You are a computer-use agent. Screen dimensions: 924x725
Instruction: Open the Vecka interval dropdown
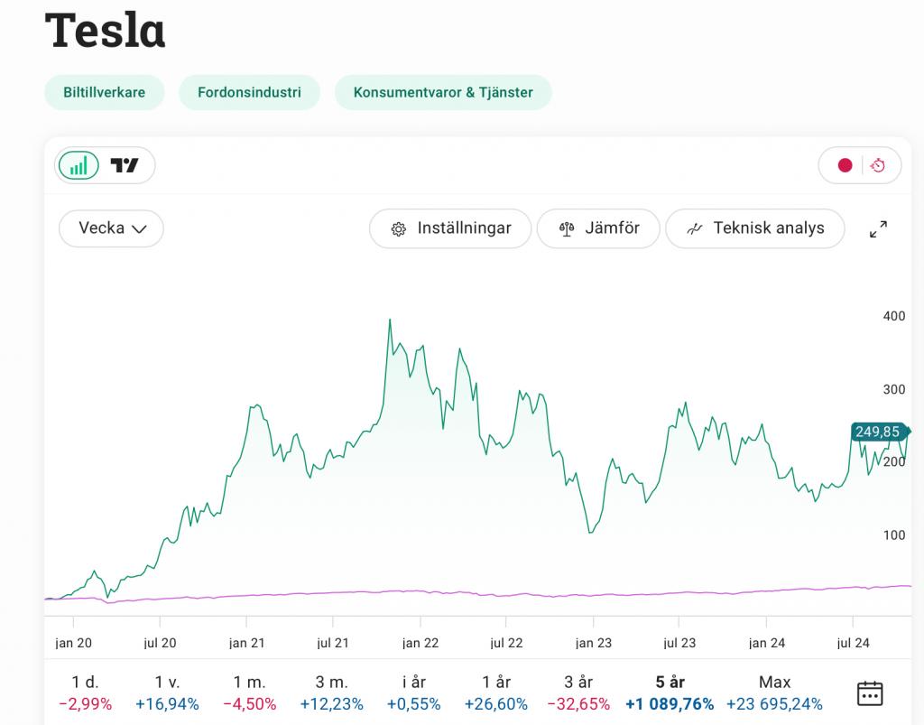coord(111,228)
